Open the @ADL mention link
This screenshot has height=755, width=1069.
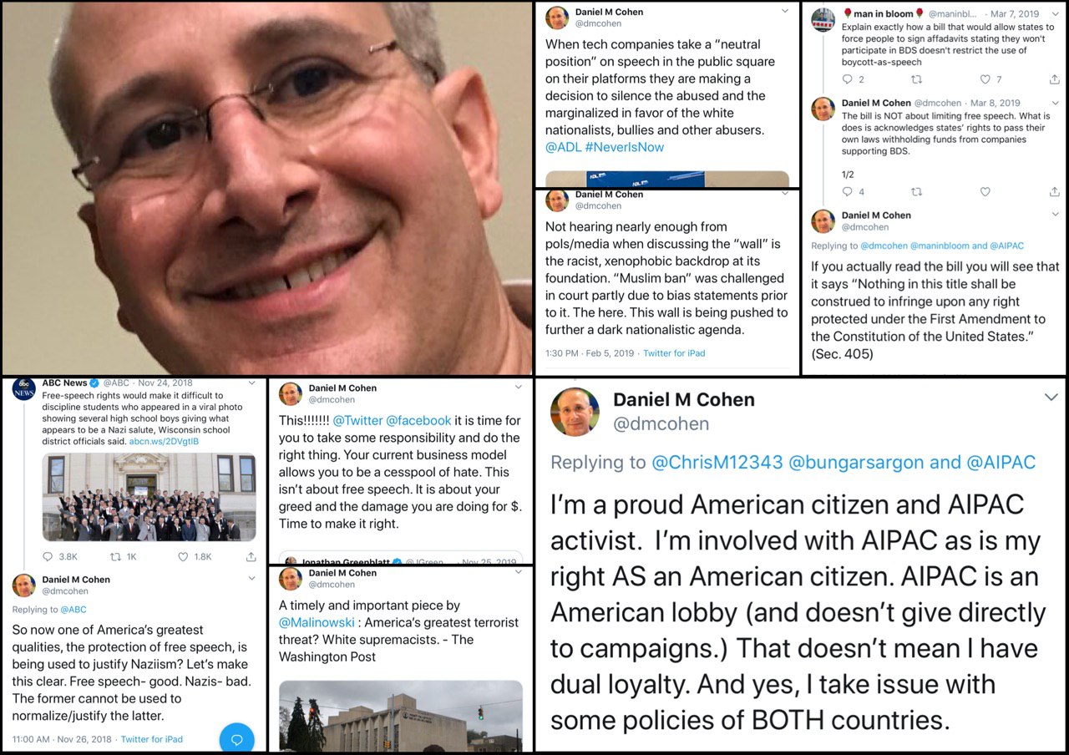(562, 147)
